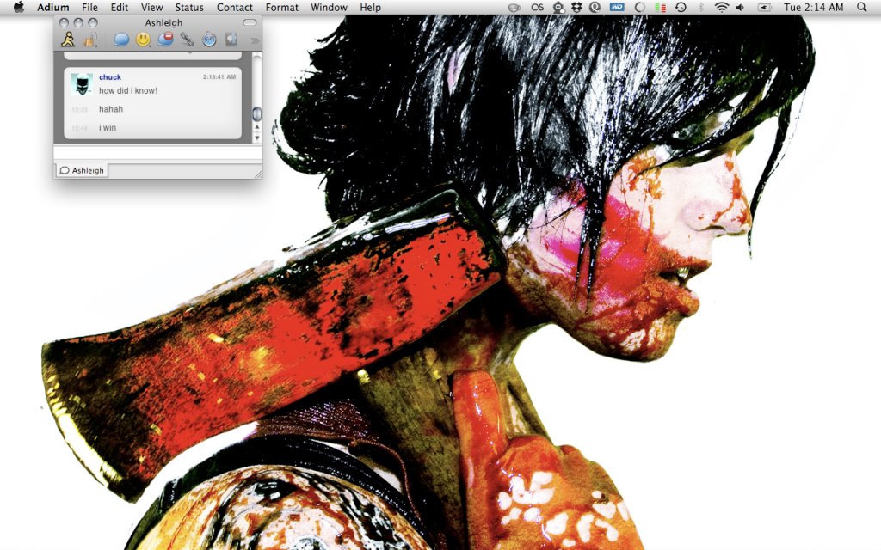Select the Ashleigh chat tab
Image resolution: width=881 pixels, height=550 pixels.
(x=82, y=170)
